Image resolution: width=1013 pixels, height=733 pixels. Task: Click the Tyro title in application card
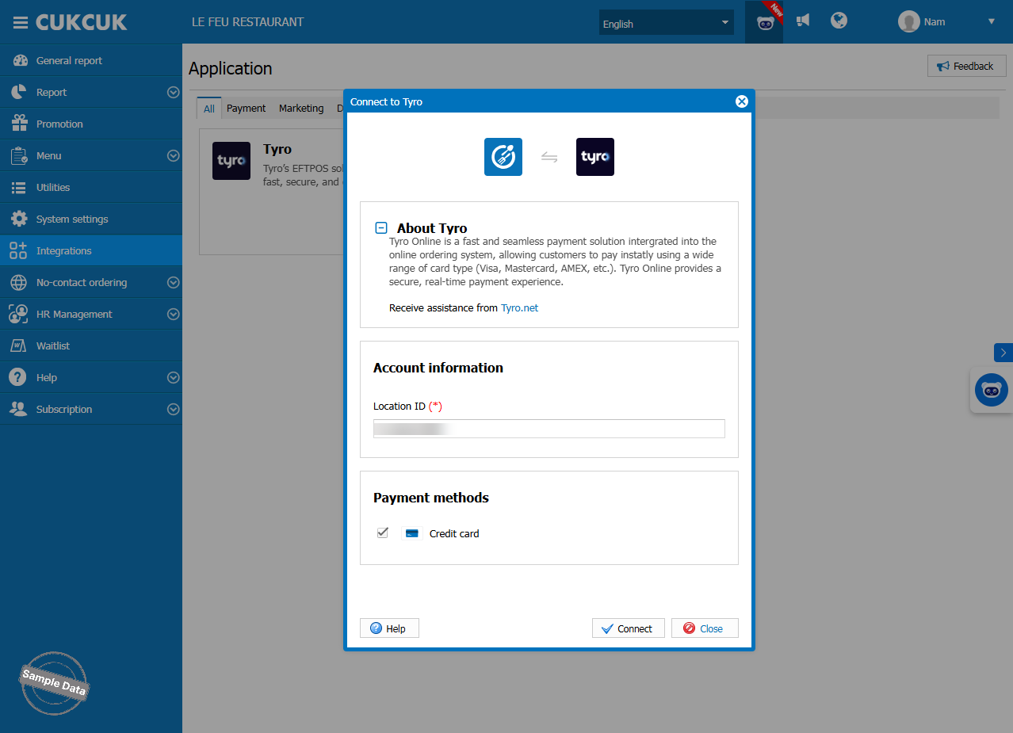click(277, 149)
